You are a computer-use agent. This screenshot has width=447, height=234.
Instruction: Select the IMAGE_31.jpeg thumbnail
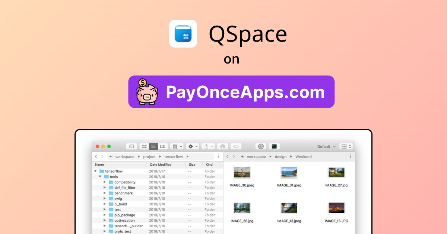pos(289,172)
